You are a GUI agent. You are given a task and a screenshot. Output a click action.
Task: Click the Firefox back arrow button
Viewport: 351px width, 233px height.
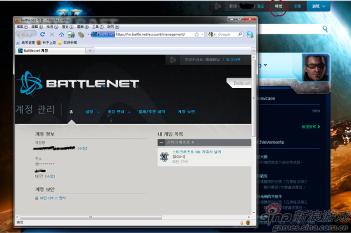pyautogui.click(x=21, y=34)
